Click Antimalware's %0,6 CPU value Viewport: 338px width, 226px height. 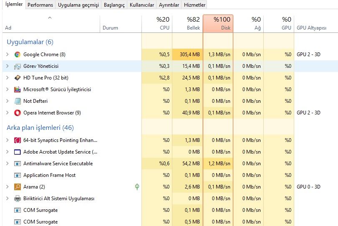coord(164,164)
